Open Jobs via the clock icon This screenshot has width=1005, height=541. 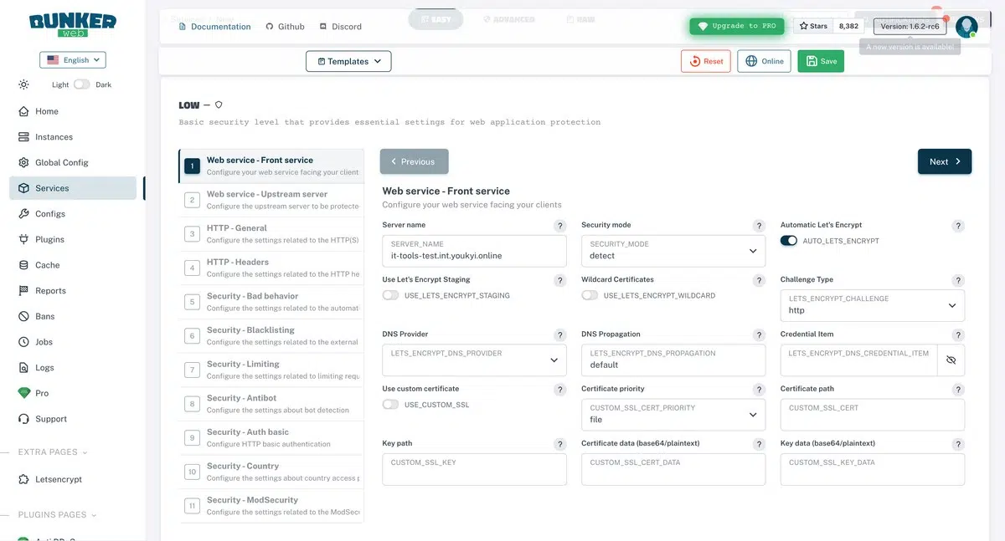pos(23,342)
